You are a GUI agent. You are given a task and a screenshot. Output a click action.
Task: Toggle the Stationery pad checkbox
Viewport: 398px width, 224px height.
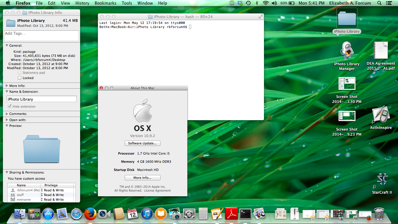tap(20, 73)
